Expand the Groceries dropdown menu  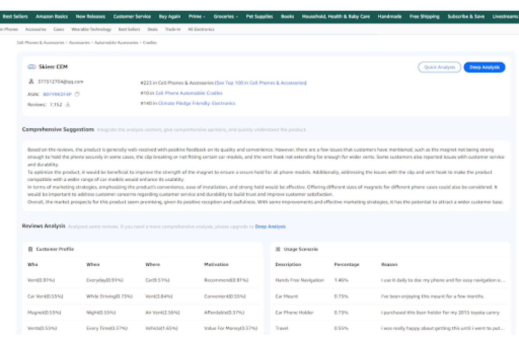pos(226,16)
